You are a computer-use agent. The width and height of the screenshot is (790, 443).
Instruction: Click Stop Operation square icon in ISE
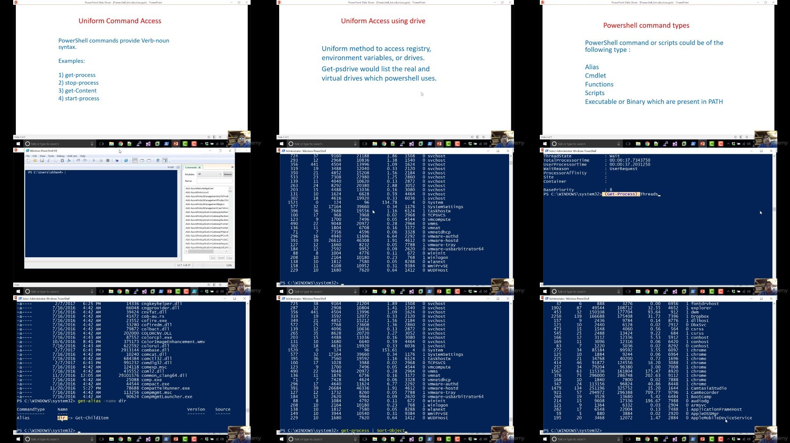point(108,160)
